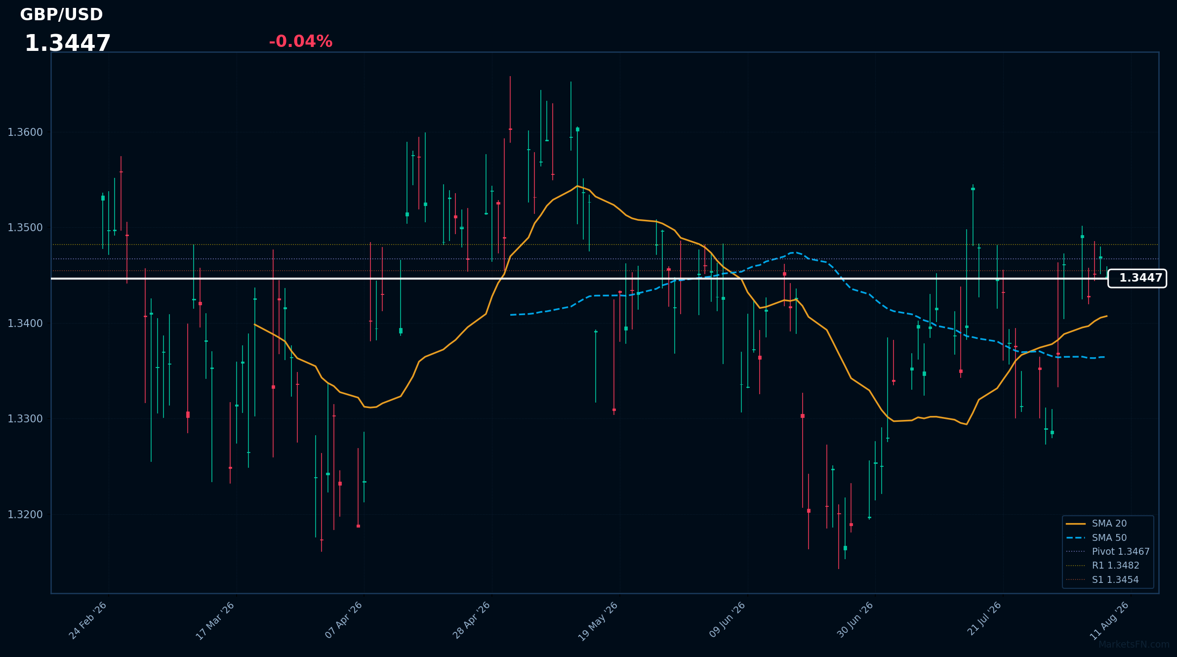Click the 11 Aug '26 date label

pos(1110,621)
